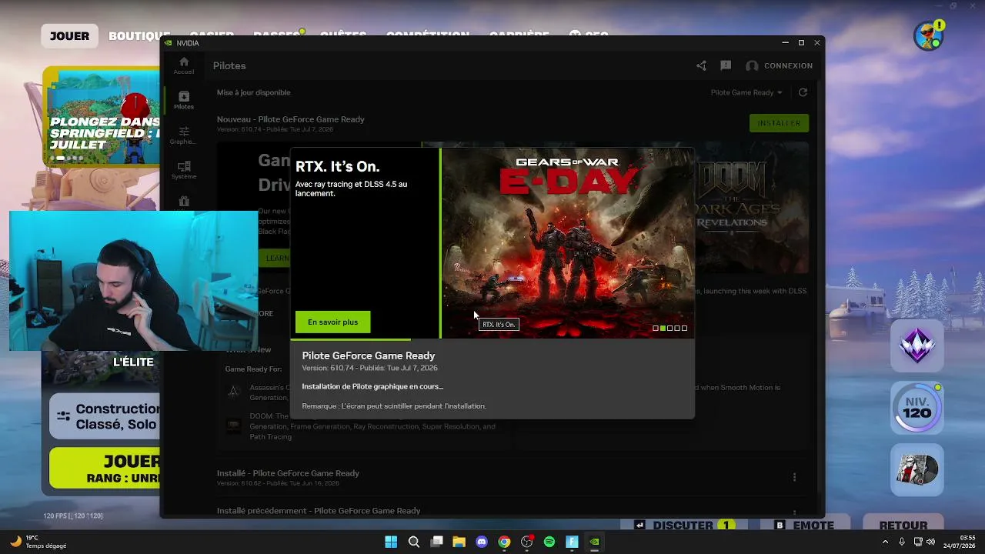Select the Pilotes sidebar icon
The image size is (985, 554).
click(x=184, y=100)
